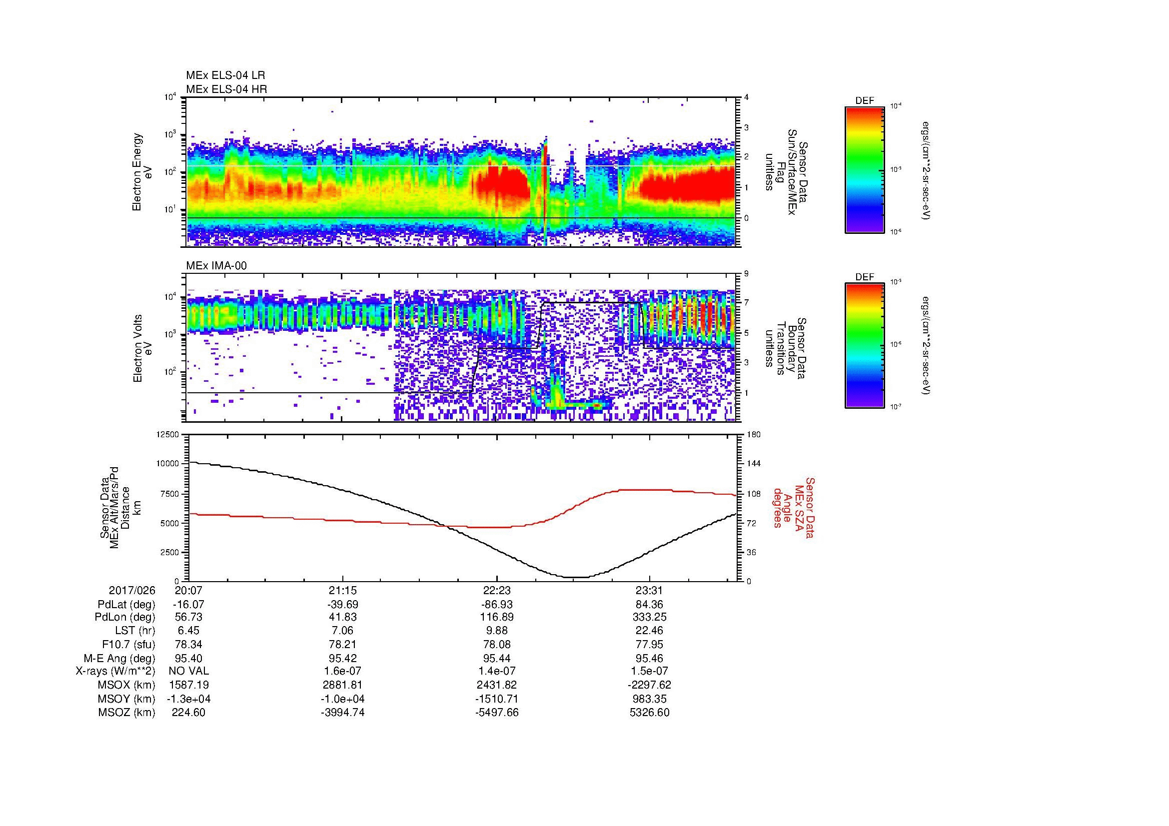Select the 20:07 time tick label
This screenshot has width=1169, height=826.
[x=189, y=590]
